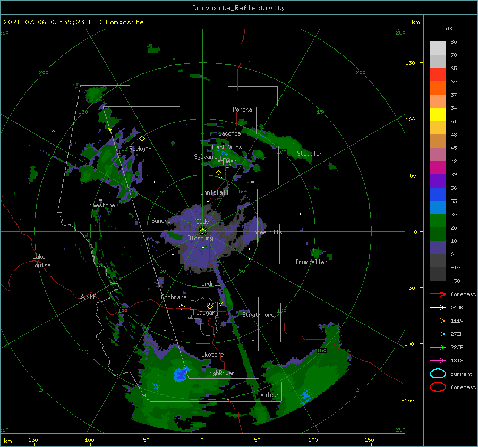The height and width of the screenshot is (447, 478).
Task: Click the yellow marker near RockyMH
Action: coord(142,139)
